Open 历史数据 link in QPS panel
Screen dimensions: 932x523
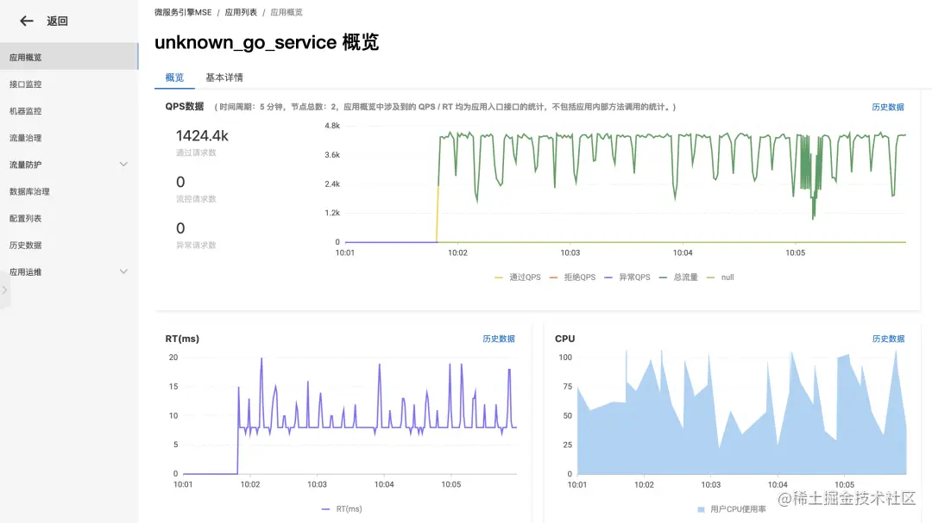pos(888,107)
